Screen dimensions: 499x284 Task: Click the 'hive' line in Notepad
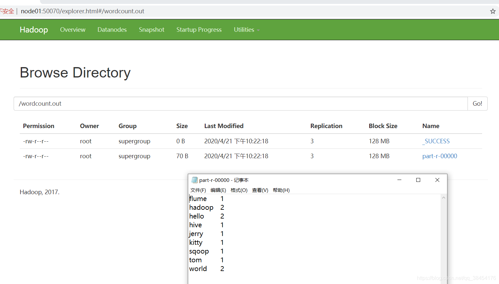pyautogui.click(x=207, y=225)
